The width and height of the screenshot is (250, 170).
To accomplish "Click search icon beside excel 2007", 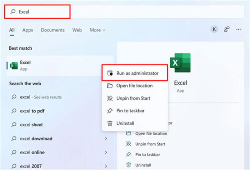I will (x=14, y=166).
